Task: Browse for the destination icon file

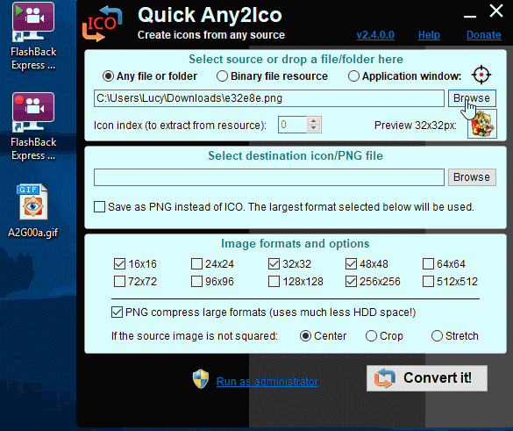Action: click(472, 177)
